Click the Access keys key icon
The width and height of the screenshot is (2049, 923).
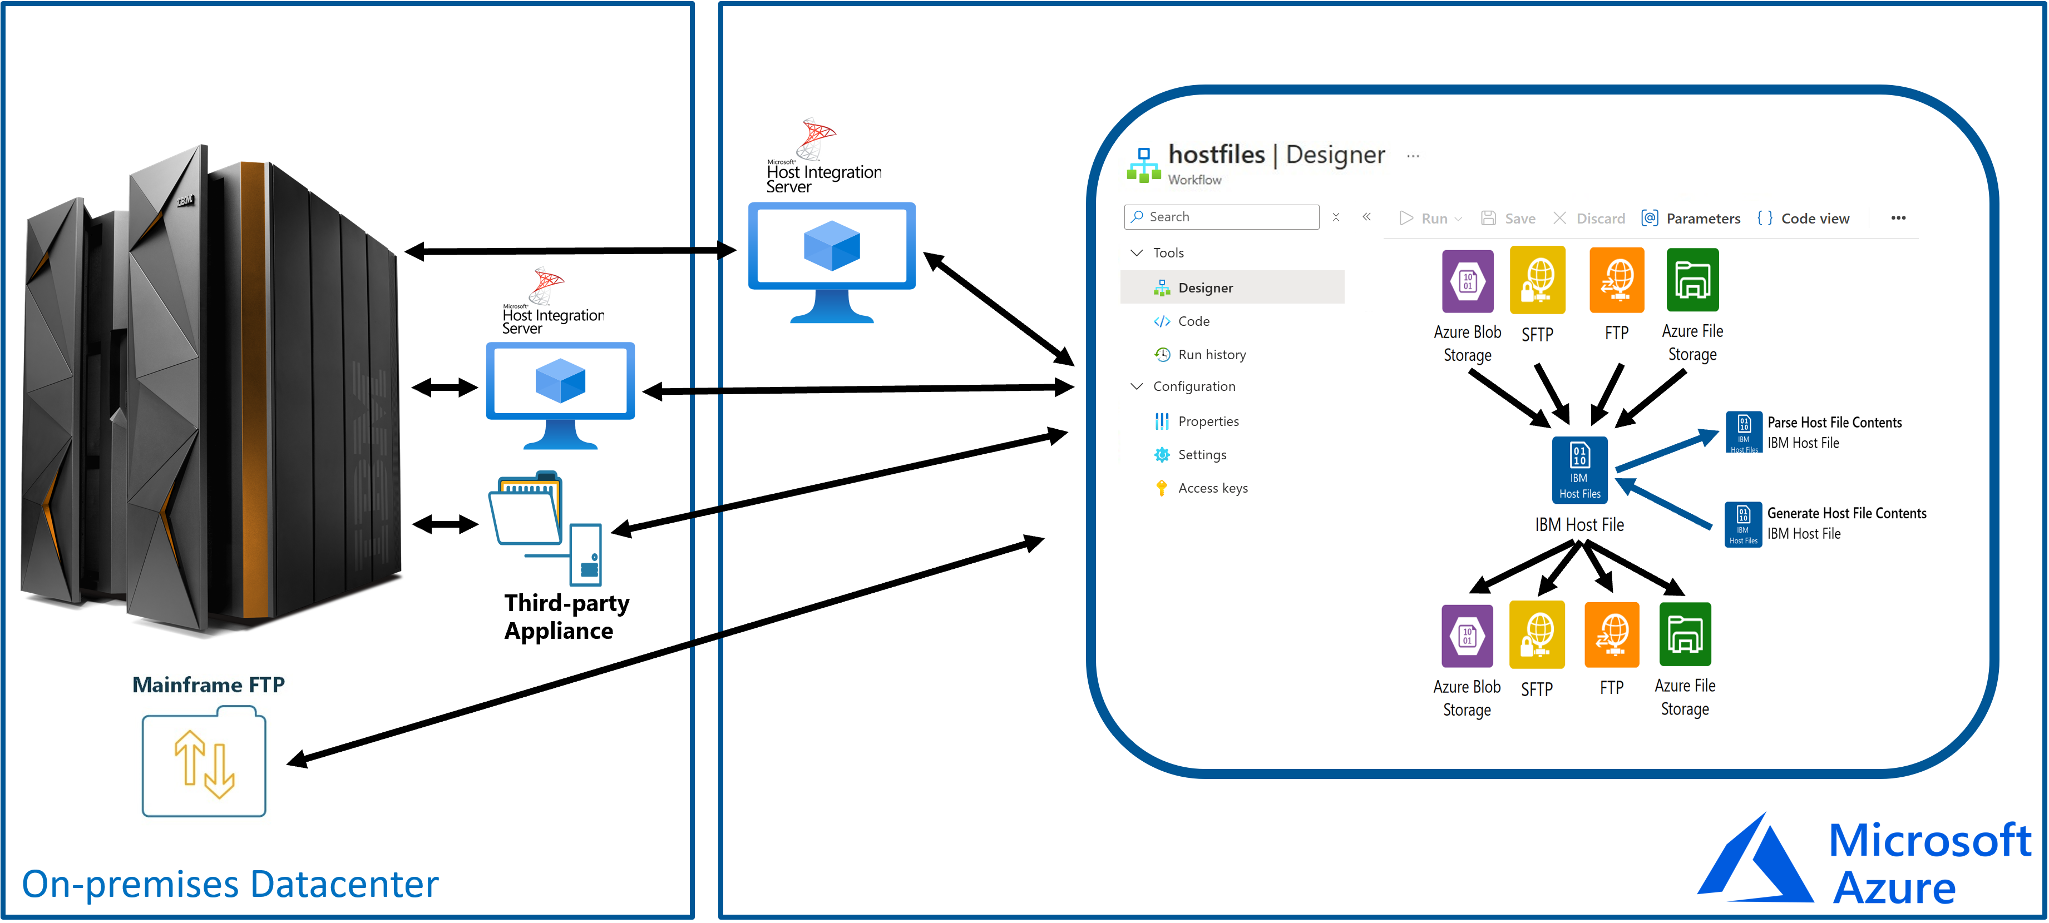(x=1161, y=487)
